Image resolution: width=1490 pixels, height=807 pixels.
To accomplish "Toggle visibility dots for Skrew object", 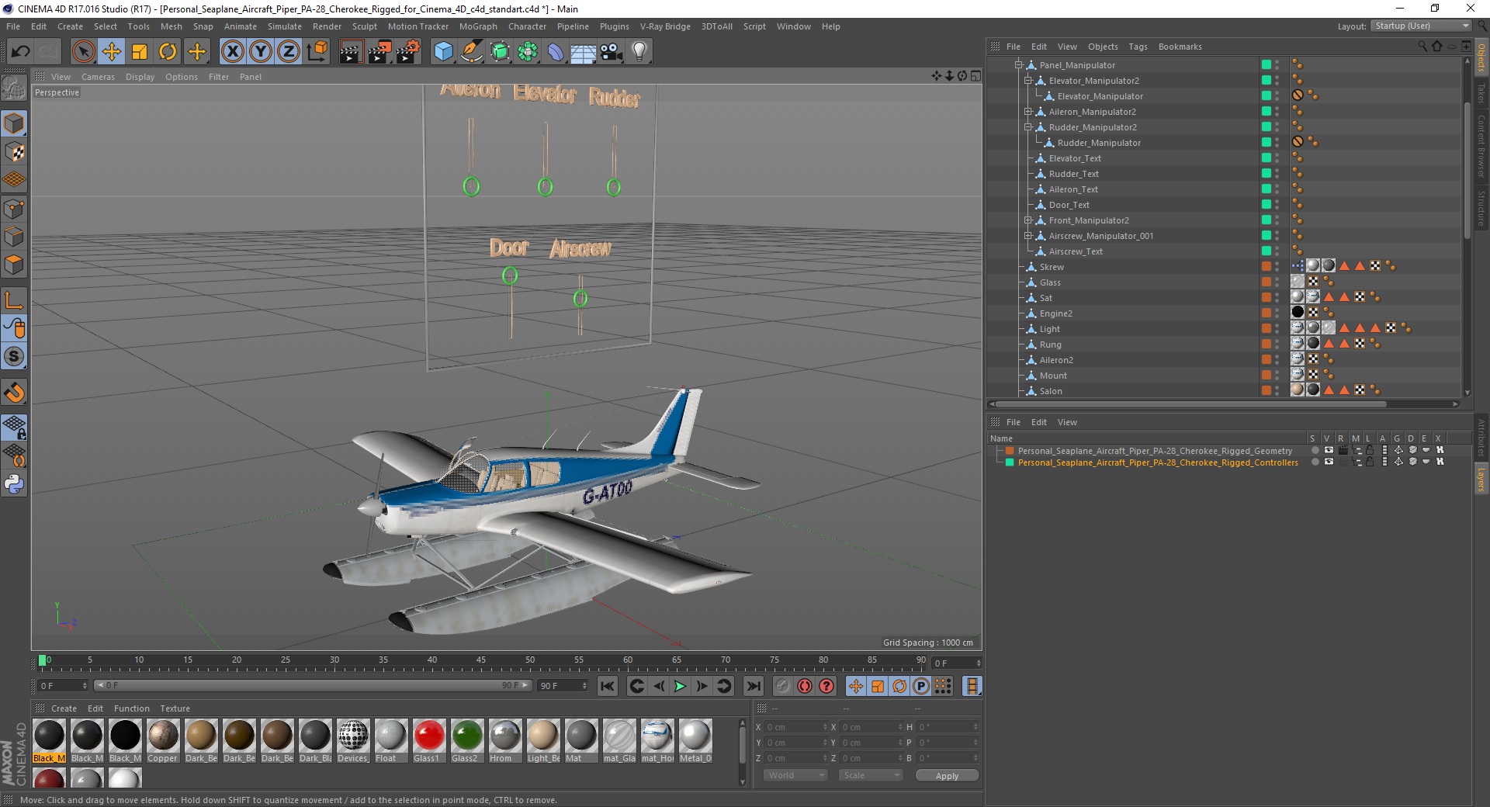I will tap(1277, 267).
